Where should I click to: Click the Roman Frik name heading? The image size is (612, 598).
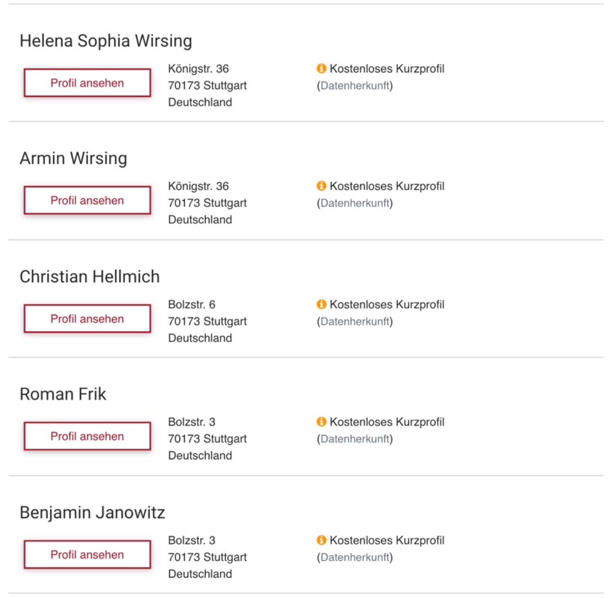[63, 394]
